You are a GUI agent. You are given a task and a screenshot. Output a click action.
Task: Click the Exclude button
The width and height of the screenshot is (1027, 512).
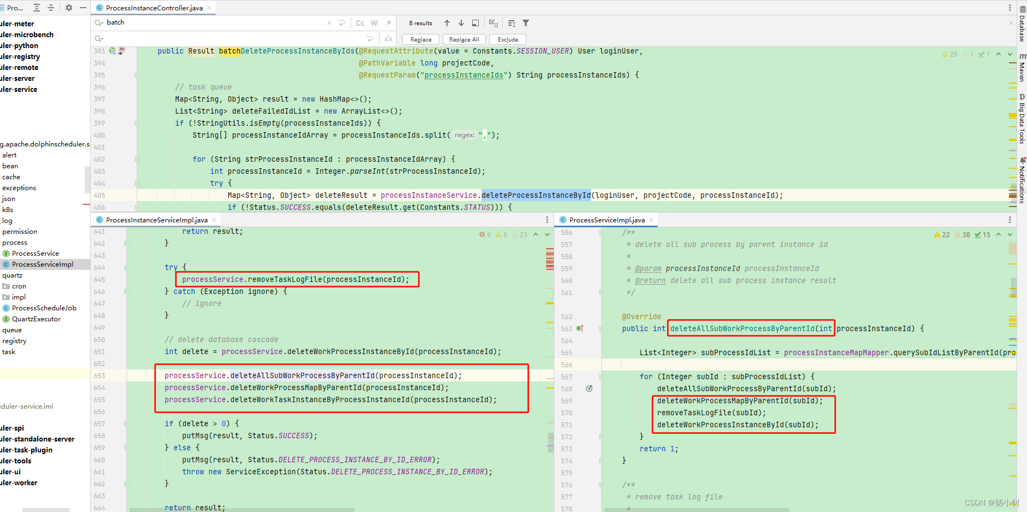point(508,39)
